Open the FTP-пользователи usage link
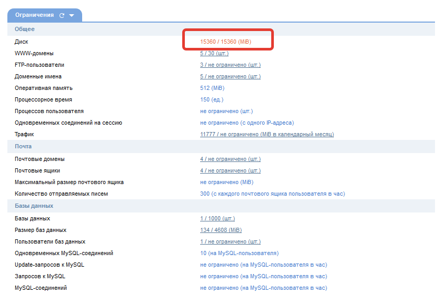 point(230,65)
